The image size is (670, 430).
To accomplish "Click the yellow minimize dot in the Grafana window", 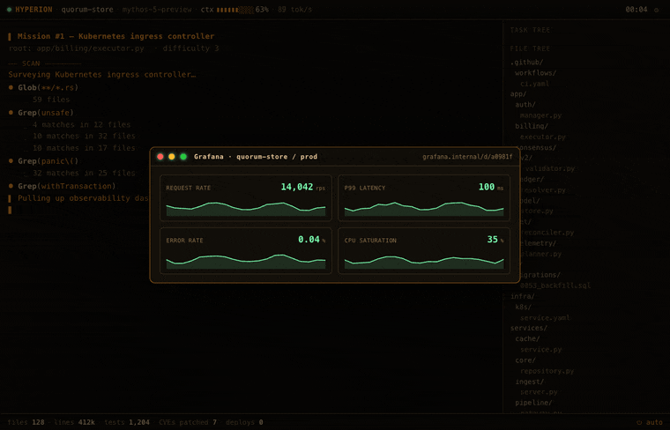I will 172,157.
